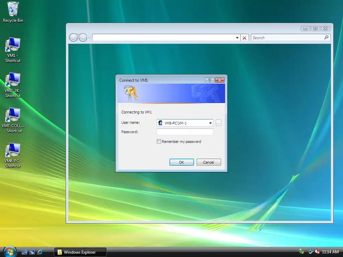
Task: Click the User name combo box text
Action: tap(176, 123)
